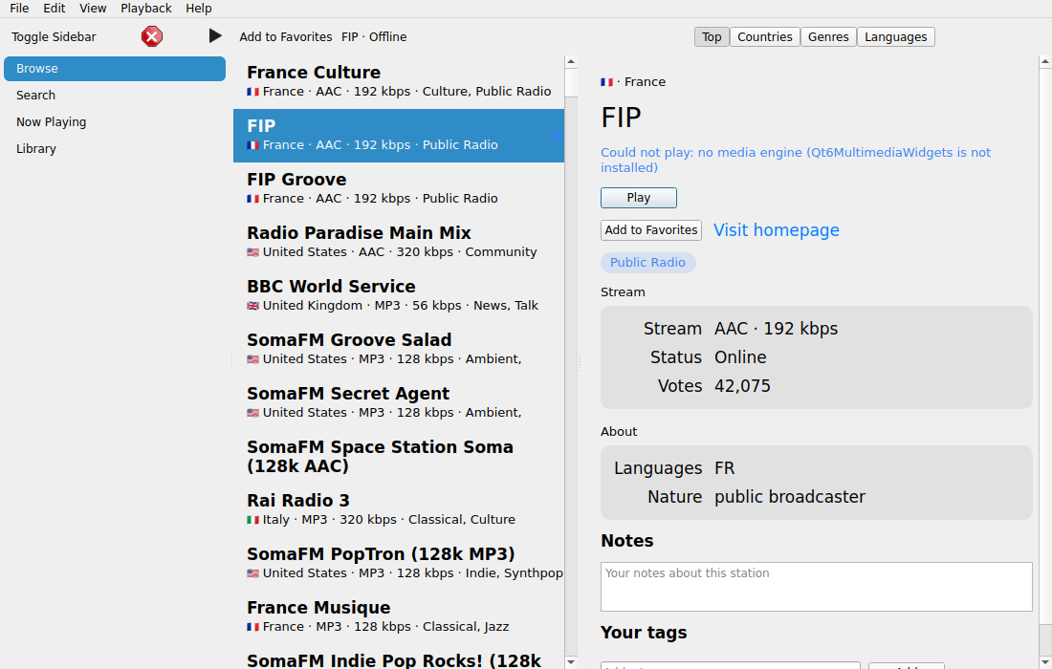This screenshot has height=669, width=1052.
Task: Click the flag icon on FIP Groove row
Action: (x=252, y=199)
